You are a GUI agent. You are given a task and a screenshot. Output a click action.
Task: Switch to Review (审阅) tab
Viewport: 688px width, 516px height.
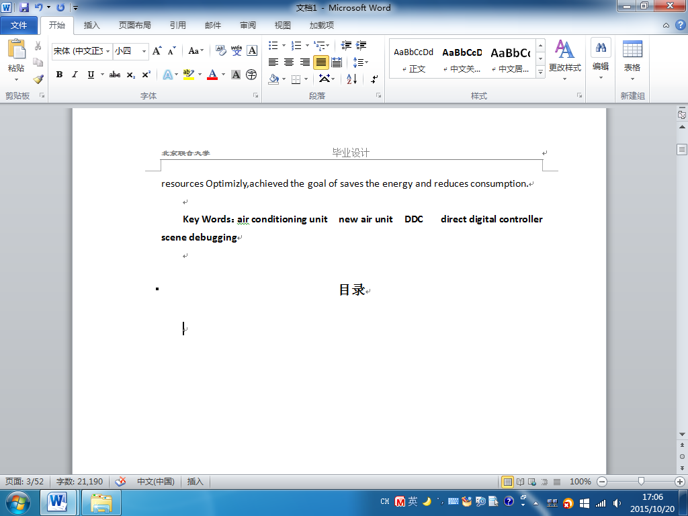click(247, 26)
